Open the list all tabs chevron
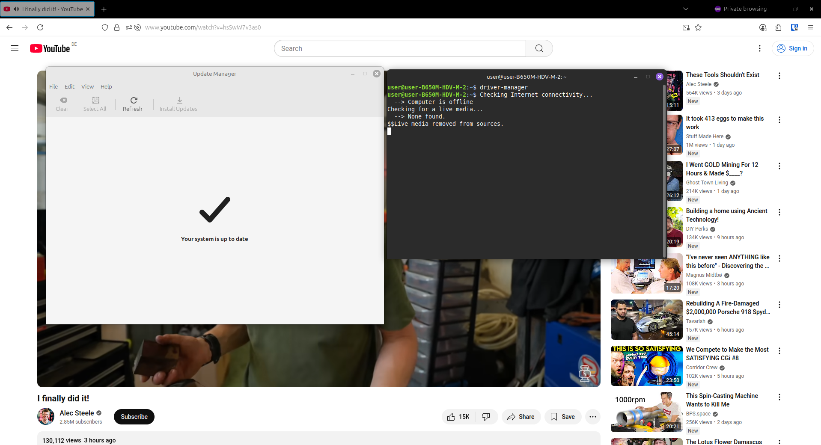This screenshot has width=821, height=445. [686, 9]
